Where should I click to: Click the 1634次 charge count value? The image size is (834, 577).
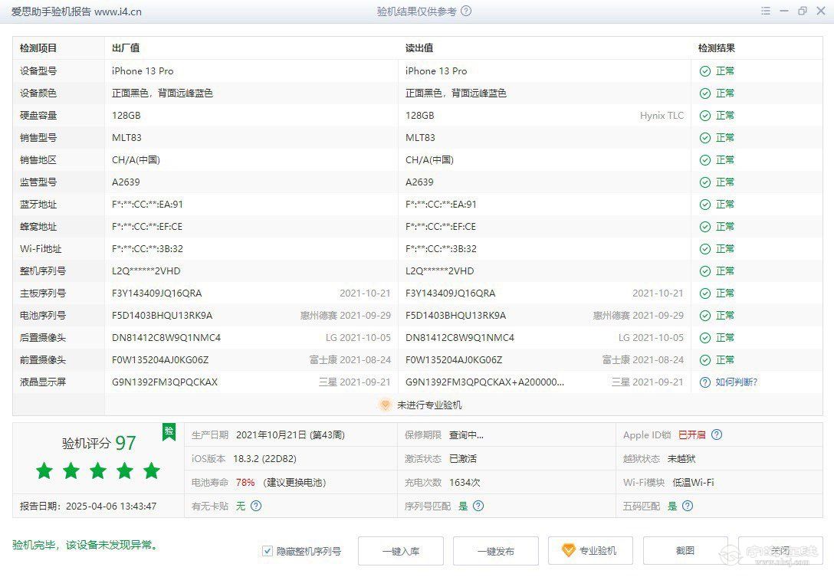pyautogui.click(x=465, y=482)
